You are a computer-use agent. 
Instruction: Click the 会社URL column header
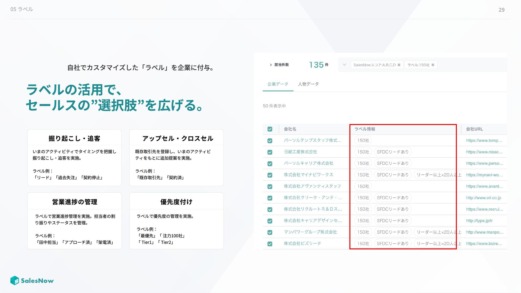click(x=474, y=129)
